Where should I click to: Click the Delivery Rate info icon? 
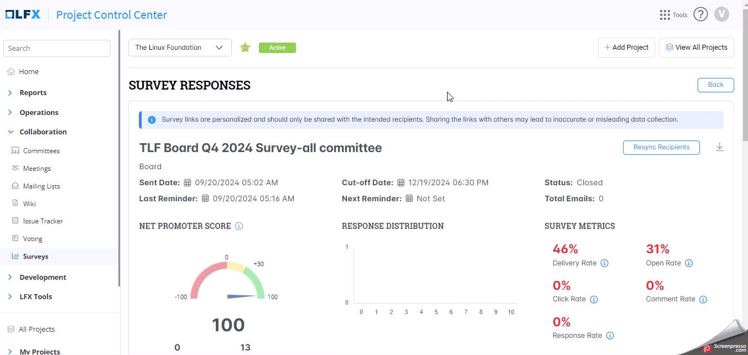(x=604, y=263)
